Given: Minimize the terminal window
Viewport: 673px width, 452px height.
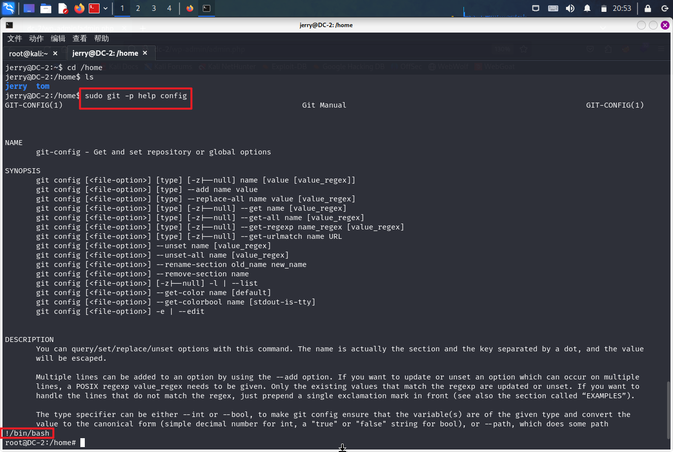Looking at the screenshot, I should click(641, 25).
